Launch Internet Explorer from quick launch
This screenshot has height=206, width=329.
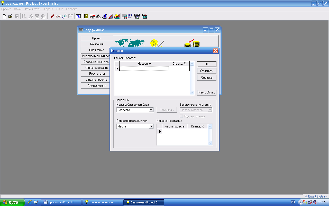coord(30,202)
